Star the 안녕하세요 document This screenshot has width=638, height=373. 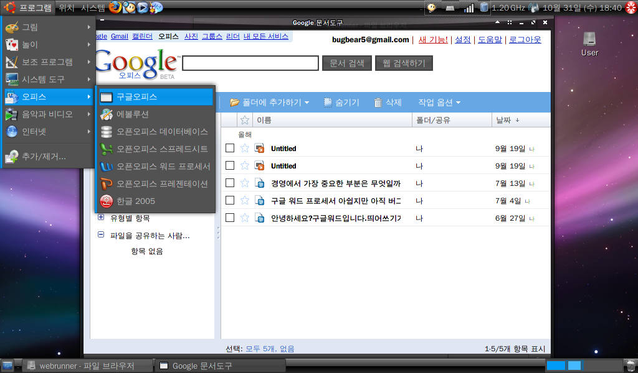[x=244, y=218]
